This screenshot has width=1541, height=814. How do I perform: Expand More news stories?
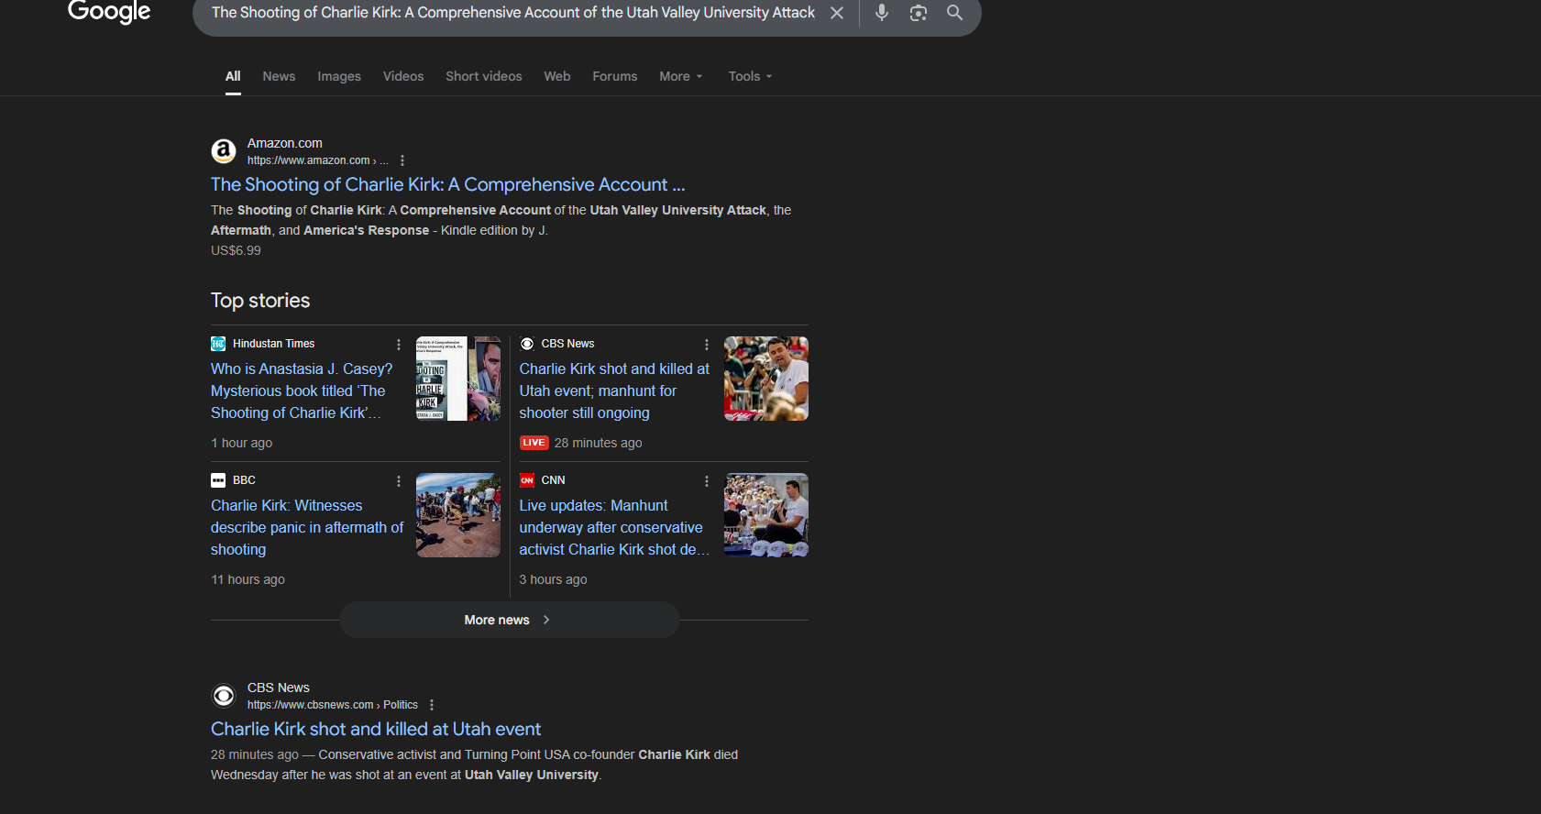click(509, 620)
